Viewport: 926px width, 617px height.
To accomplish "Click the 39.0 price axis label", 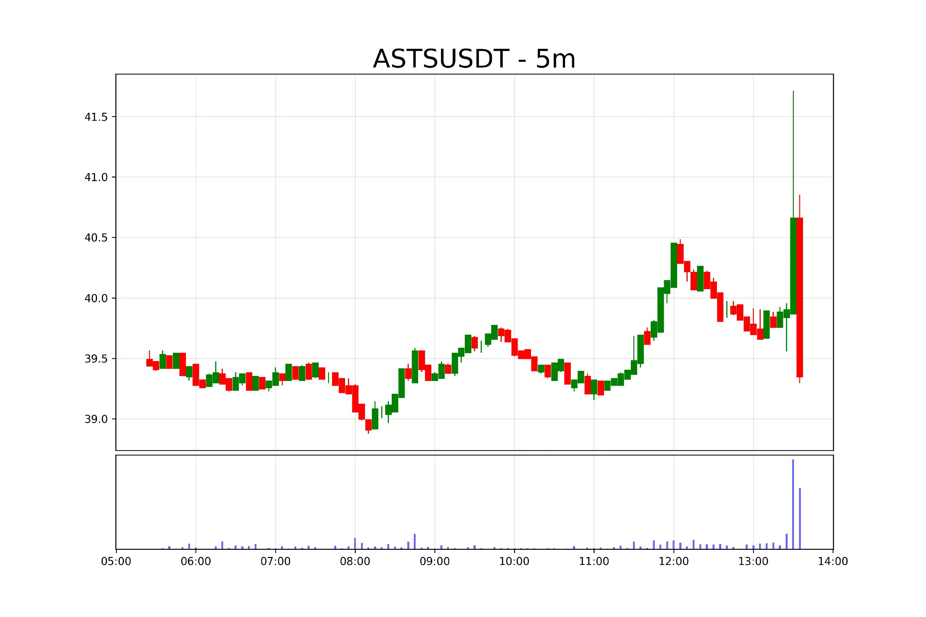I will click(96, 419).
